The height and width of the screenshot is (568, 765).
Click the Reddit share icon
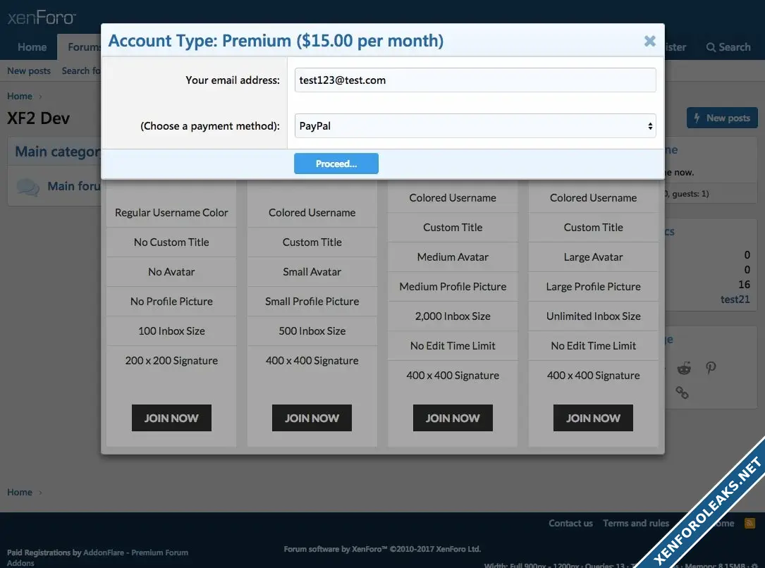tap(684, 368)
